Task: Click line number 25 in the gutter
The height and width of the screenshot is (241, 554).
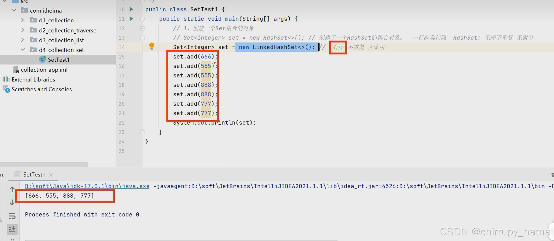Action: pos(122,151)
